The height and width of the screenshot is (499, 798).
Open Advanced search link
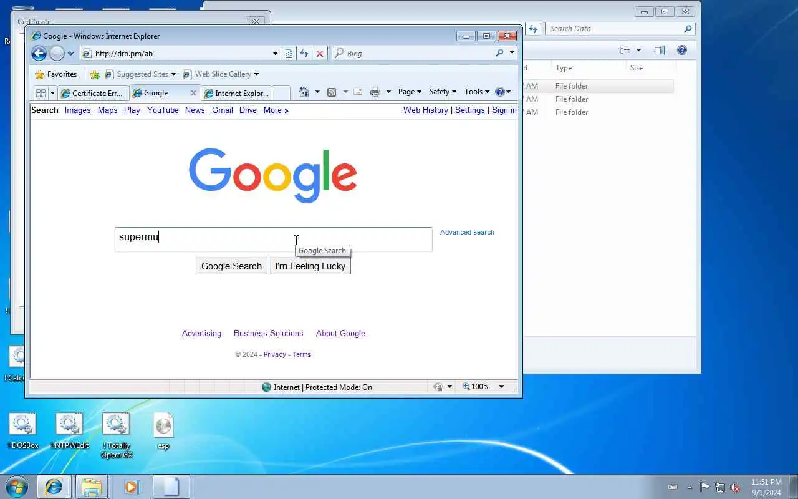[x=467, y=232]
